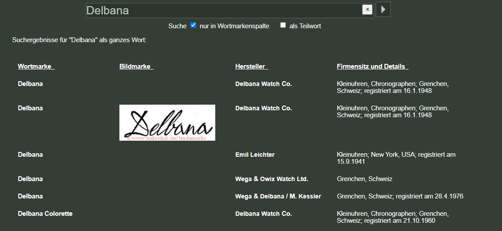Viewport: 502px width, 231px height.
Task: Select manufacturer "Wega & Delbana / M. Kessler"
Action: tap(278, 196)
